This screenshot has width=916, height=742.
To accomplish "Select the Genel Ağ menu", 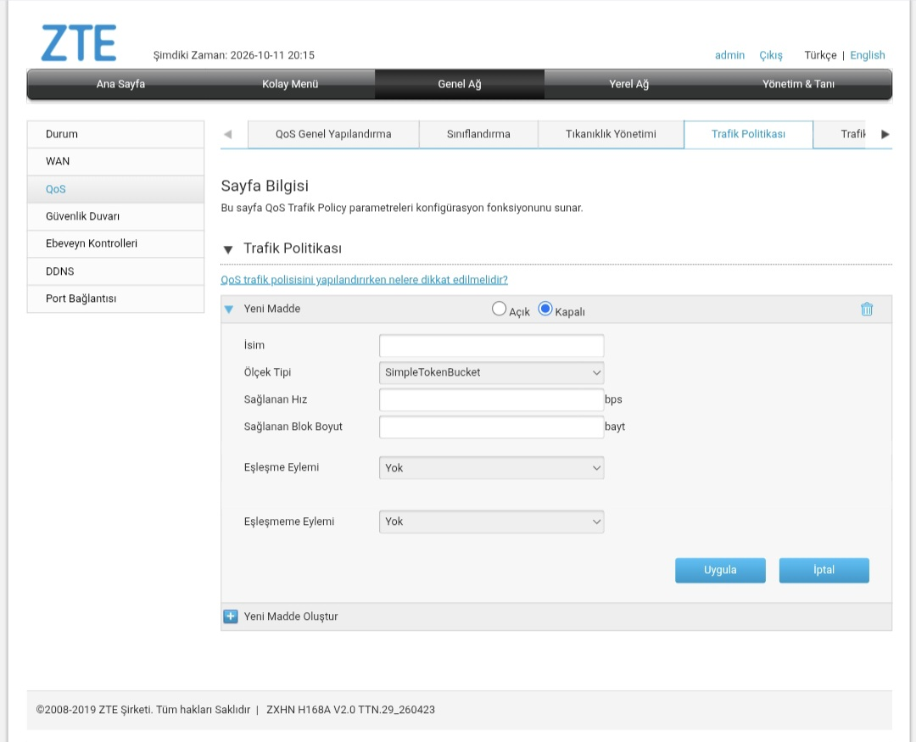I will [460, 84].
